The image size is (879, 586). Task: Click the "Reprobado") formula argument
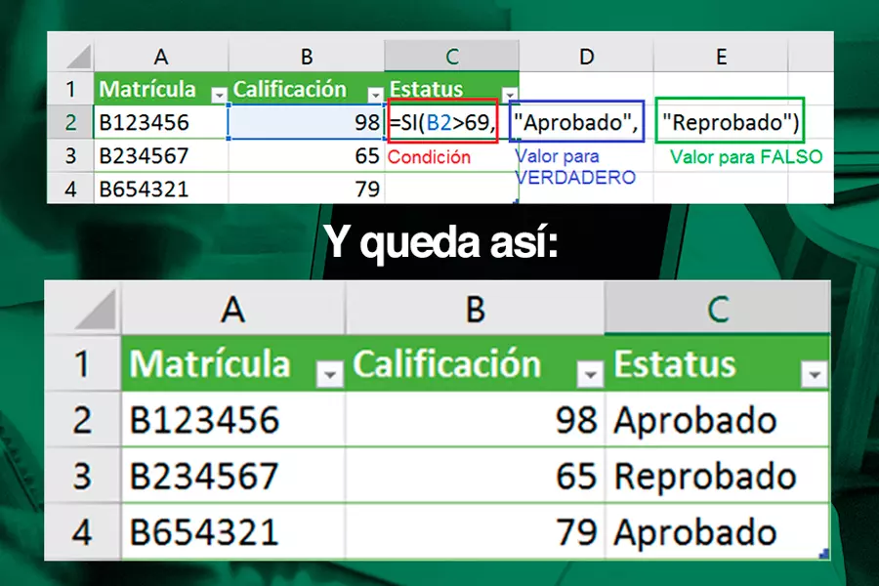[730, 120]
